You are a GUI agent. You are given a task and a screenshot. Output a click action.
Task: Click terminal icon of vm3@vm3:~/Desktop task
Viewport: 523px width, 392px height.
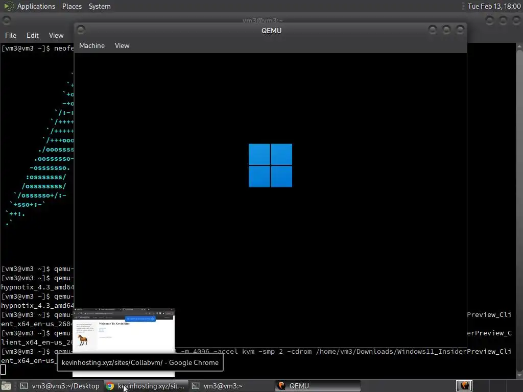(x=24, y=386)
